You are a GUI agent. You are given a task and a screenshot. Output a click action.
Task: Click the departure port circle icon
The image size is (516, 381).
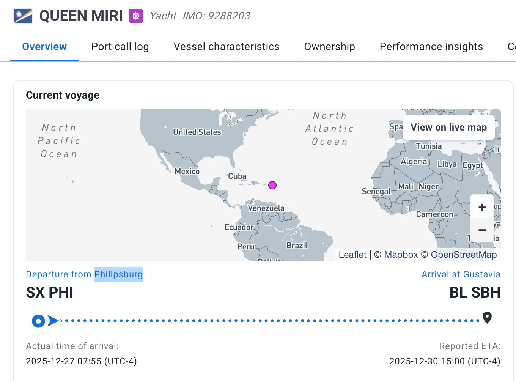coord(38,321)
